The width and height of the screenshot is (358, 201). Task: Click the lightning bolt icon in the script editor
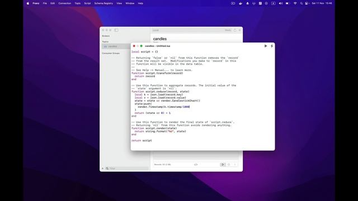(x=272, y=46)
